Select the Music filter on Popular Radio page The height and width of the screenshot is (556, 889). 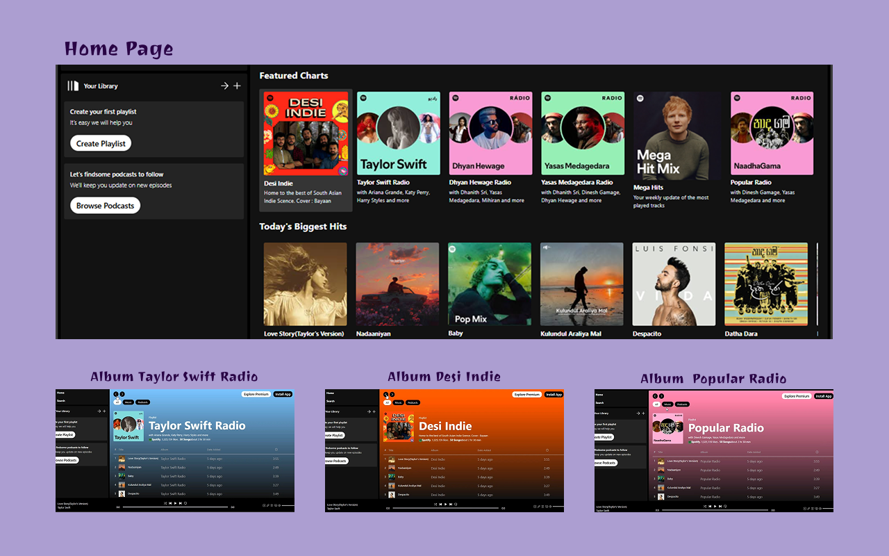click(x=667, y=404)
